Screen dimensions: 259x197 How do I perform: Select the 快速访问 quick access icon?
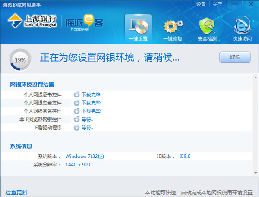pyautogui.click(x=242, y=29)
